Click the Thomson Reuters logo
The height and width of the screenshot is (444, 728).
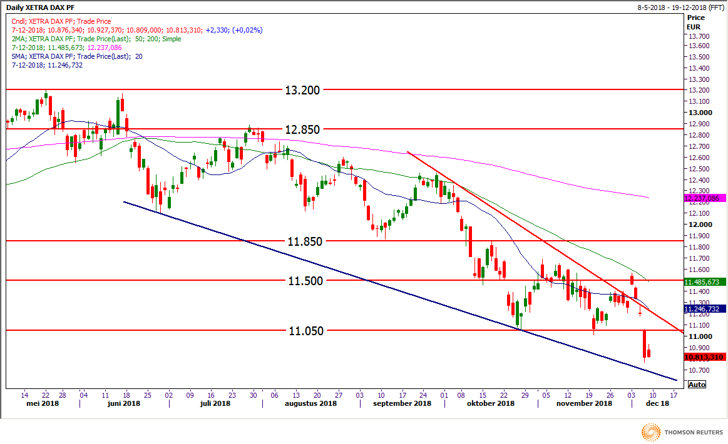click(682, 432)
